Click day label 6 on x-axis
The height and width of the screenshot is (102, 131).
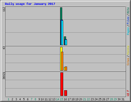[x=28, y=99]
